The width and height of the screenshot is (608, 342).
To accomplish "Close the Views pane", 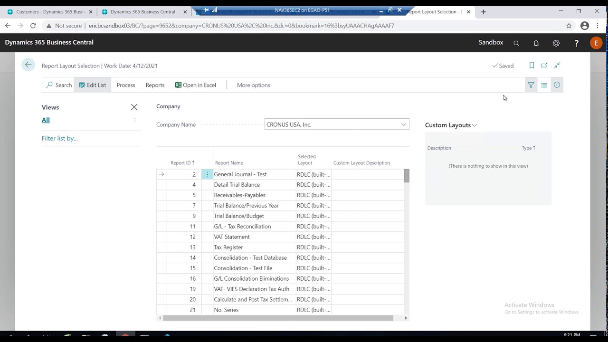I will [x=134, y=107].
